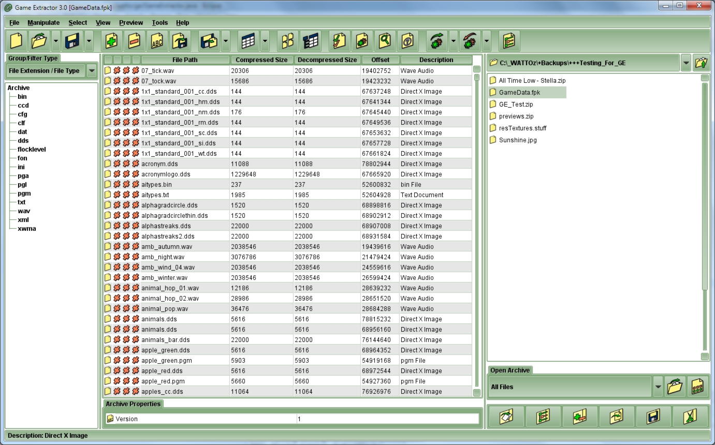
Task: Click the Read Archive side panel button
Action: point(506,416)
